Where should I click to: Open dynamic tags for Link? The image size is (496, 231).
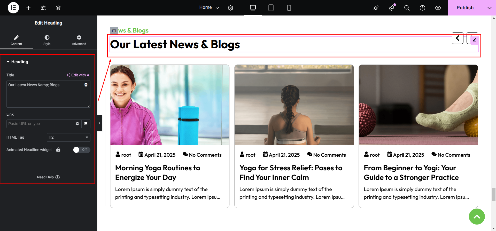[86, 124]
